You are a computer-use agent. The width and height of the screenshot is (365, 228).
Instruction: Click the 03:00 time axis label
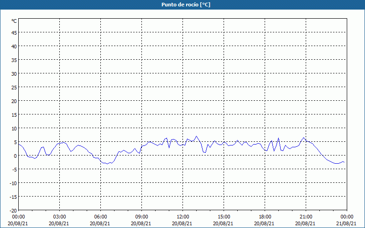(60, 217)
